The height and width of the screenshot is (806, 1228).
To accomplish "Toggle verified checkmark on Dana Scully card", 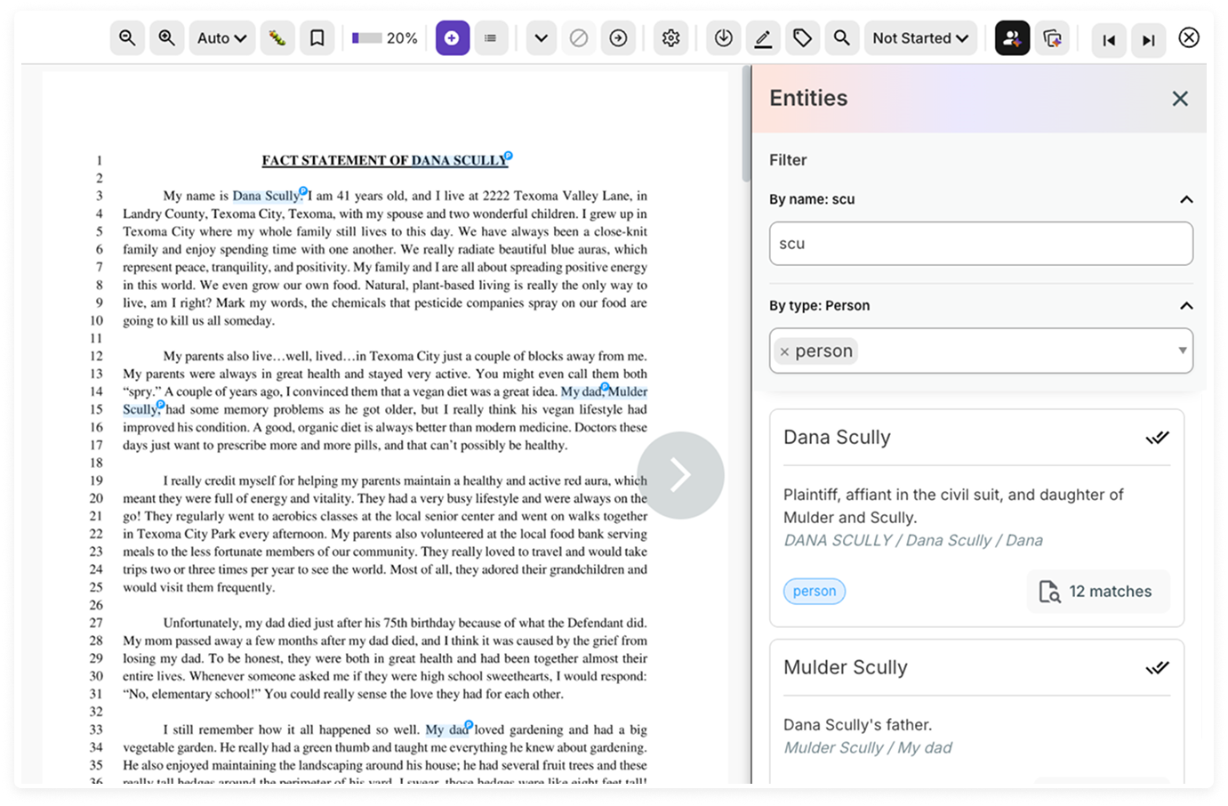I will click(x=1156, y=438).
